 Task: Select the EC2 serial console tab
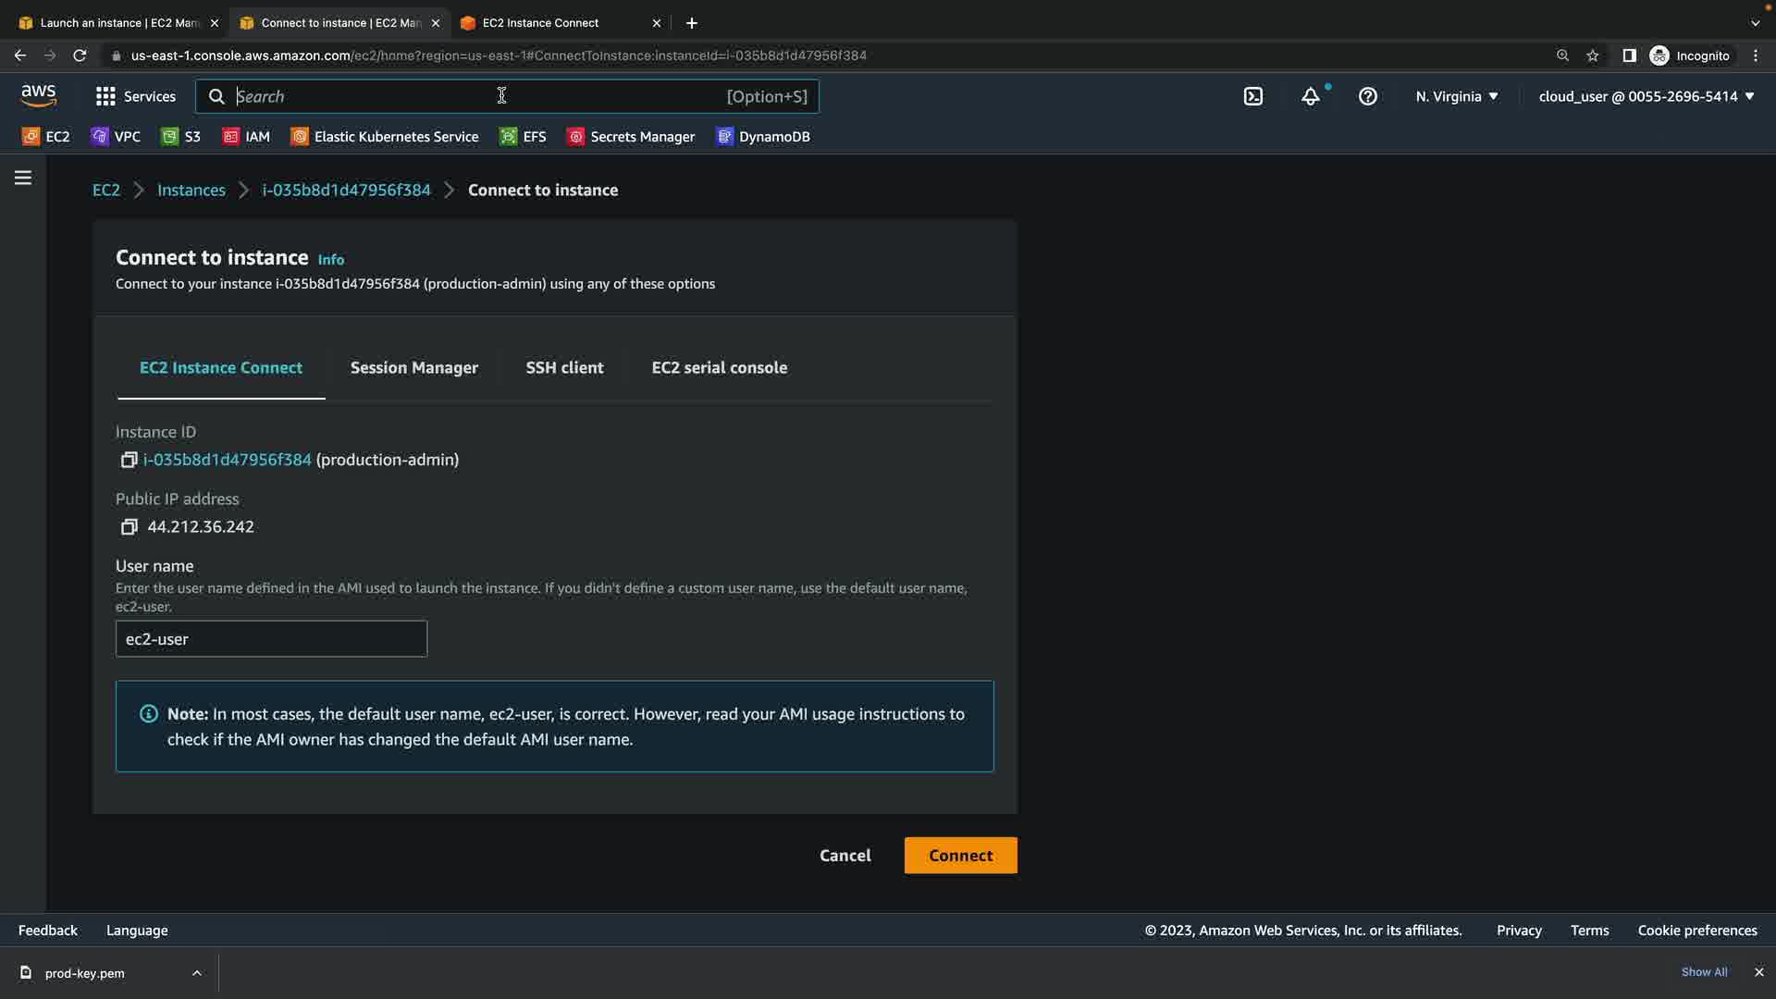[x=719, y=368]
